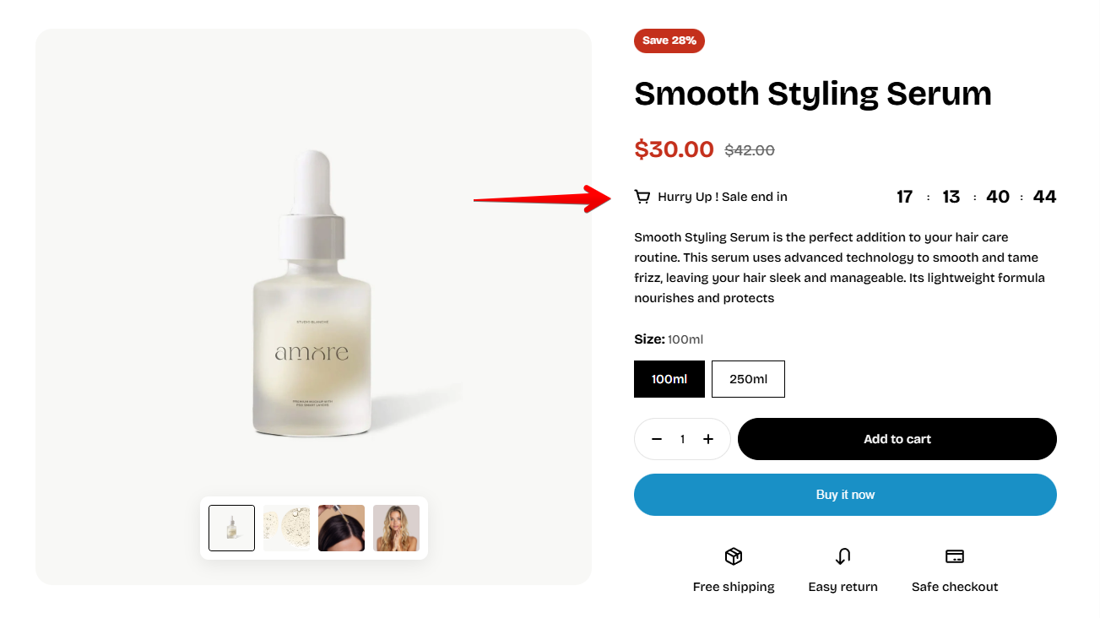Show the blonde woman thumbnail image

pos(396,528)
